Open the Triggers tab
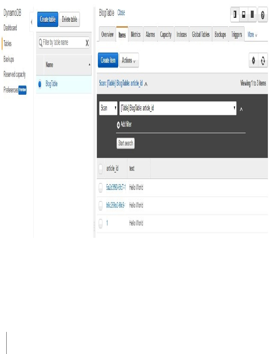269x354 pixels. pos(237,35)
